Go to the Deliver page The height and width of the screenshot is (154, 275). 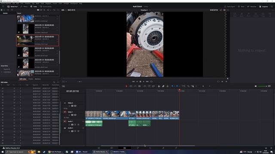176,148
